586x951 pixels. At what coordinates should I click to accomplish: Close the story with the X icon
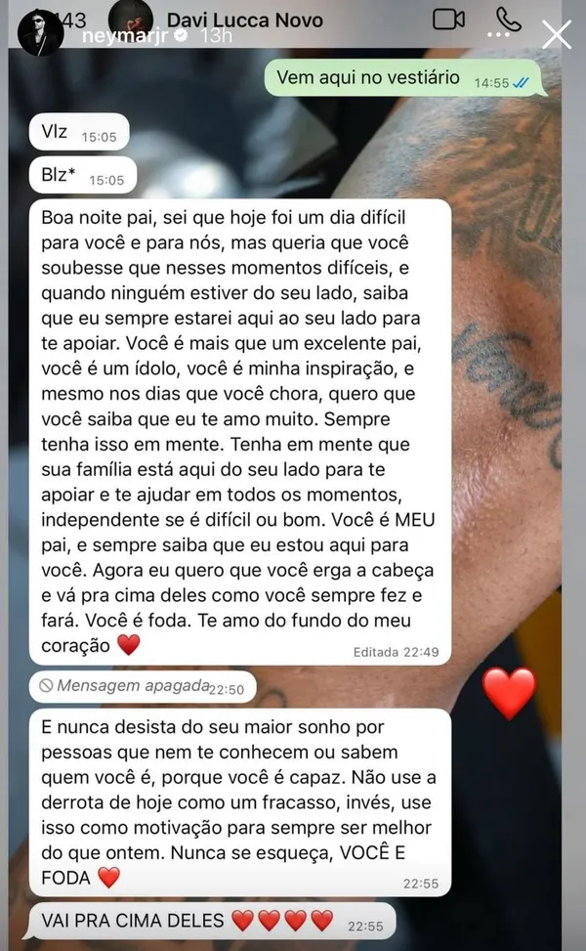click(557, 34)
